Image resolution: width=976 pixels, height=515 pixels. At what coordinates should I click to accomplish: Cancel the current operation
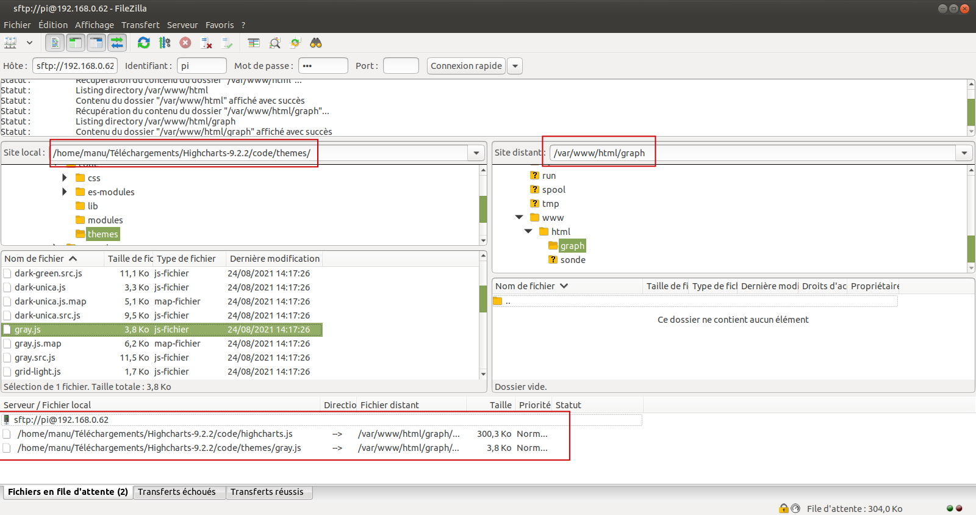pyautogui.click(x=185, y=43)
